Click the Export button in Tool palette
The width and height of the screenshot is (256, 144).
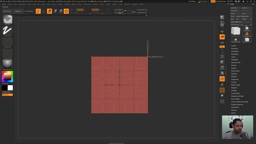(246, 14)
